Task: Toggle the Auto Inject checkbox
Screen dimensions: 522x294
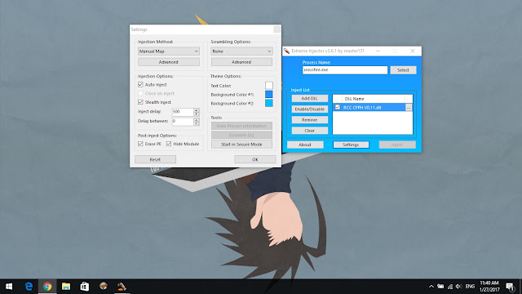Action: [140, 85]
